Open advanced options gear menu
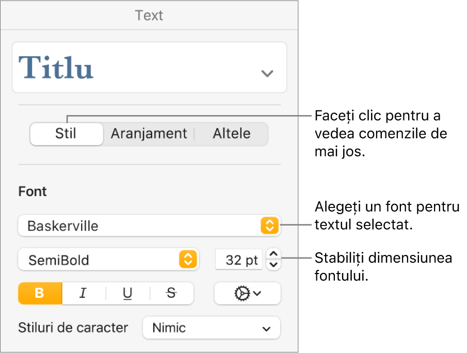467x353 pixels. (248, 293)
